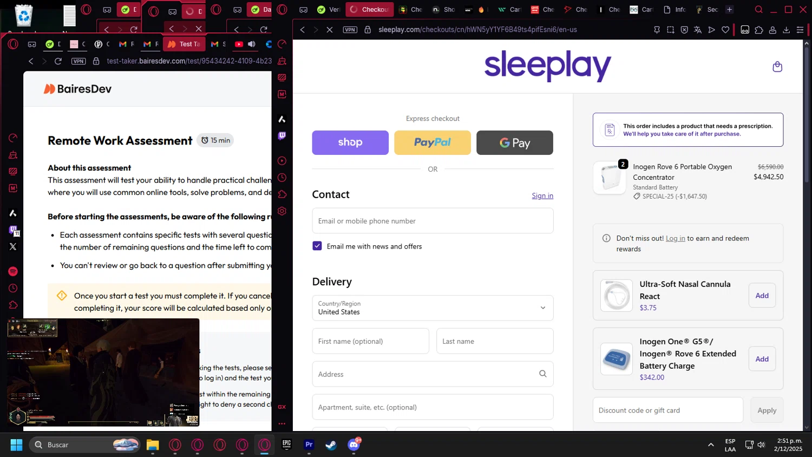This screenshot has height=457, width=812.
Task: Open the profile account icon in toolbar
Action: click(773, 30)
